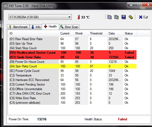Select the Hardware ECC Recovered row

pos(73,80)
